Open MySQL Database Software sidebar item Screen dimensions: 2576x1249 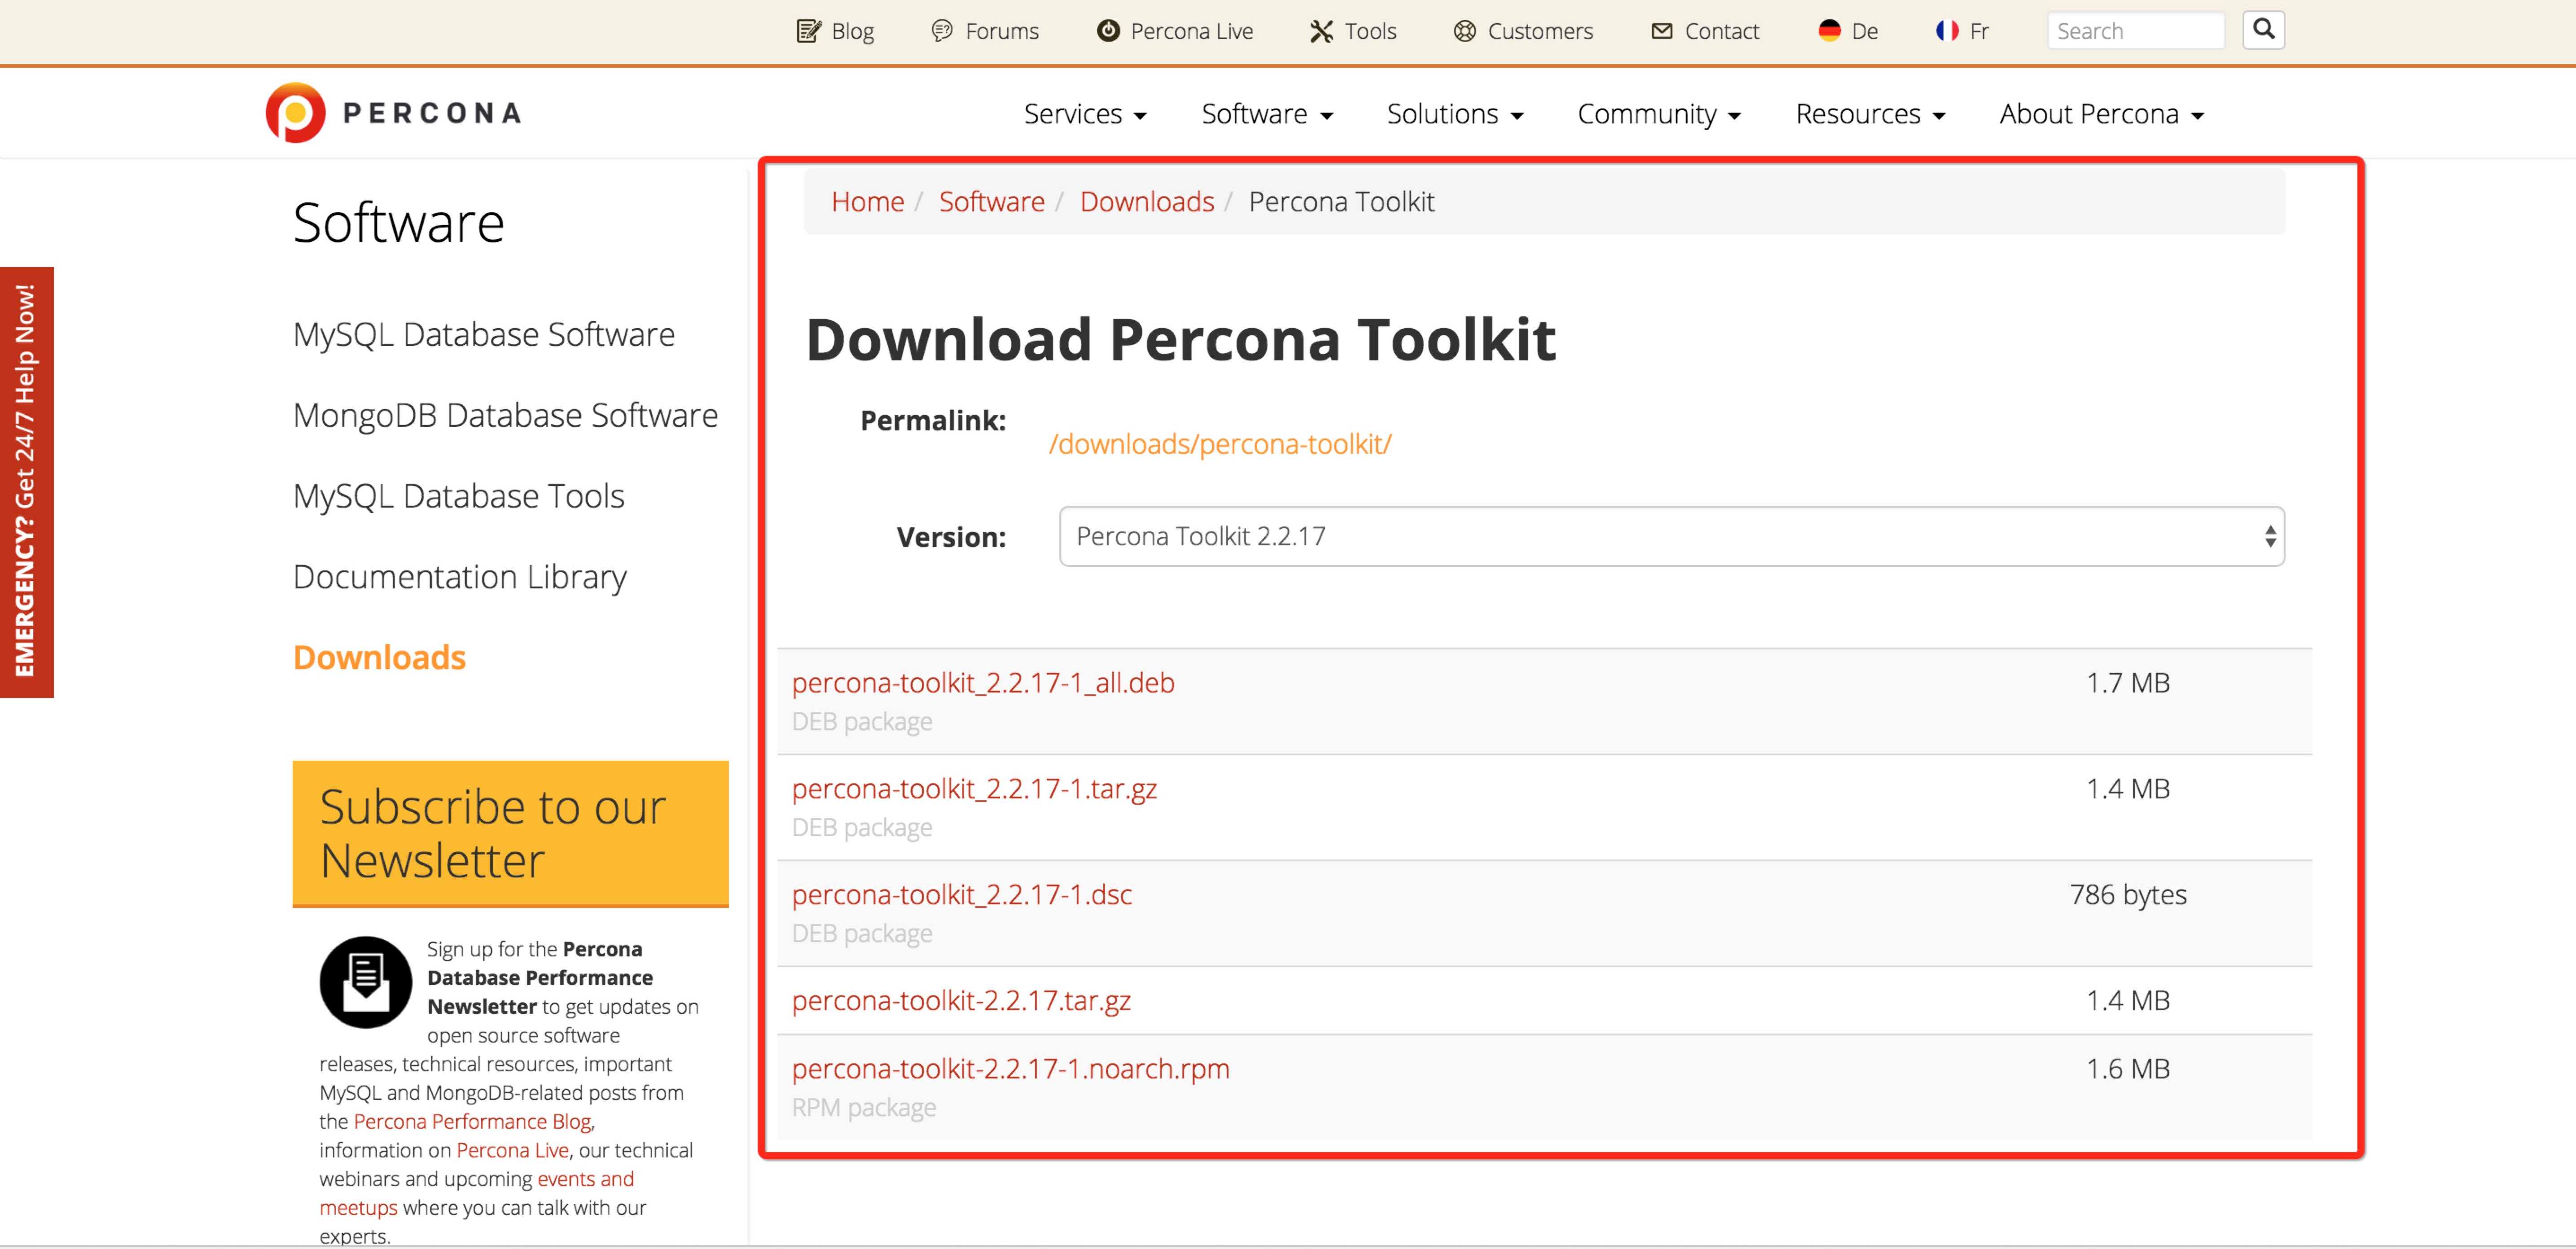[x=484, y=334]
